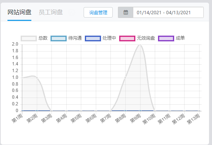Click the 1.0 y-axis value

[15, 78]
